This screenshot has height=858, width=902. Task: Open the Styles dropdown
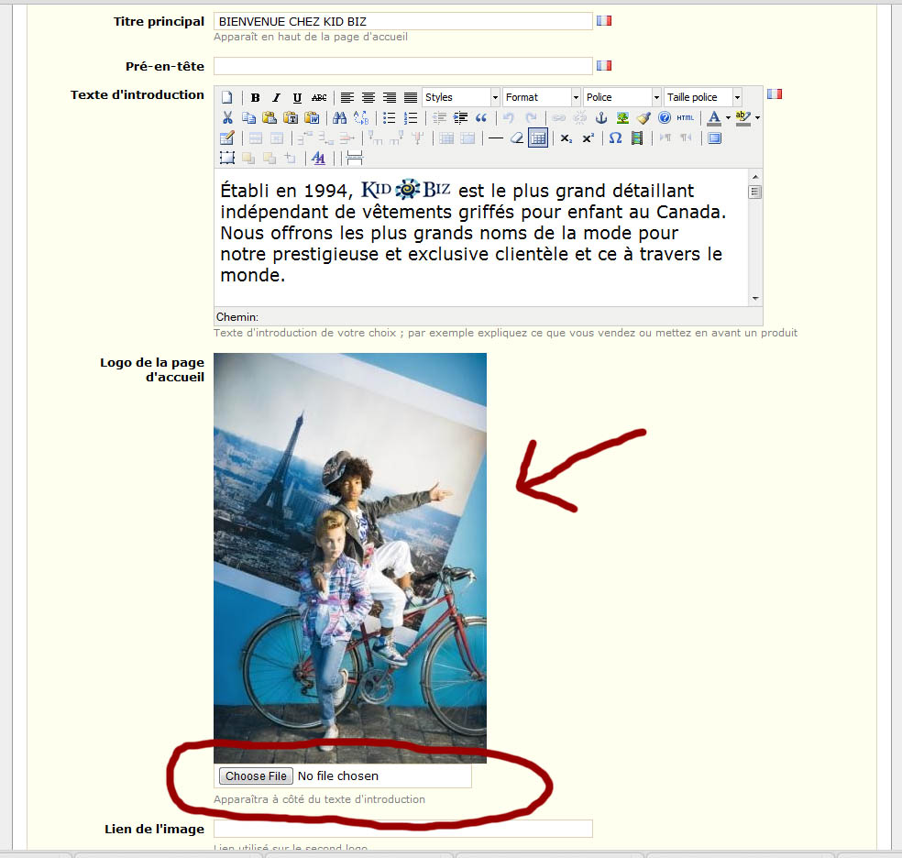pos(461,97)
